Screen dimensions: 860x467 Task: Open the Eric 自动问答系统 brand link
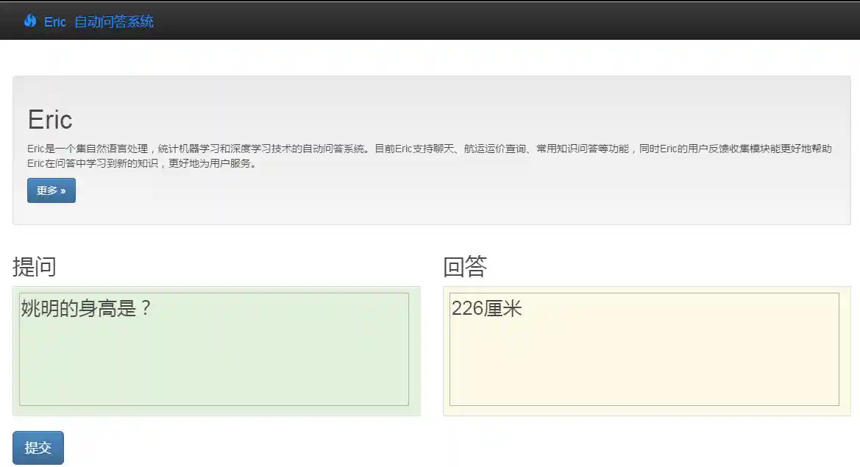[99, 21]
